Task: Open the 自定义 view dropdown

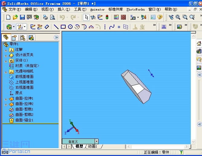Action: pyautogui.click(x=97, y=142)
